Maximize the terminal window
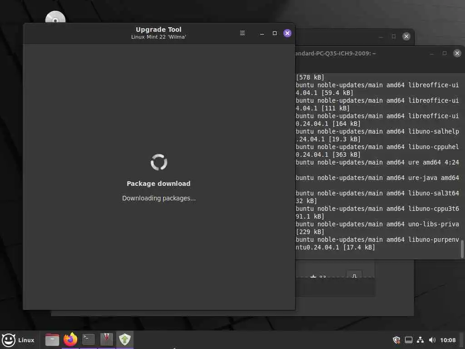 tap(444, 53)
